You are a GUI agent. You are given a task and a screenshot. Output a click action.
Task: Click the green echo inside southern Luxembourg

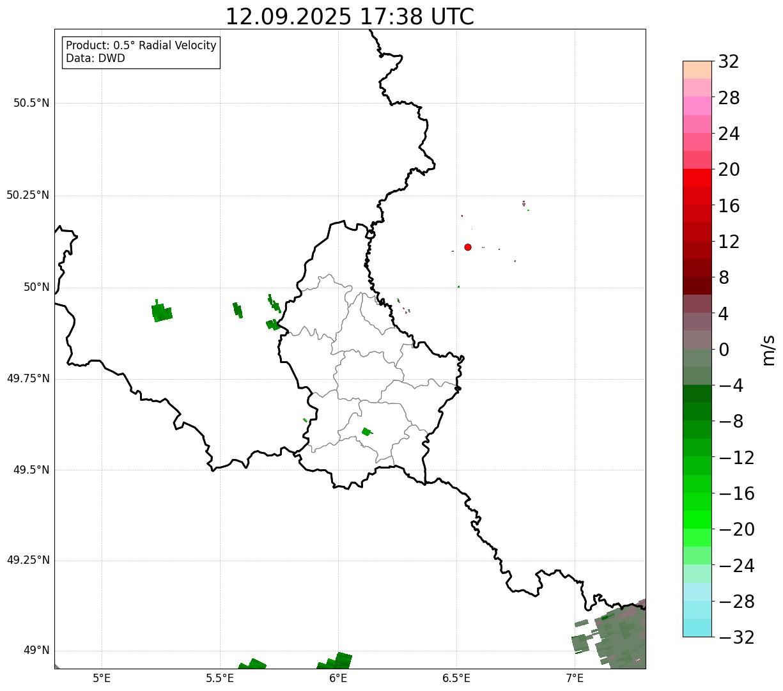point(366,432)
